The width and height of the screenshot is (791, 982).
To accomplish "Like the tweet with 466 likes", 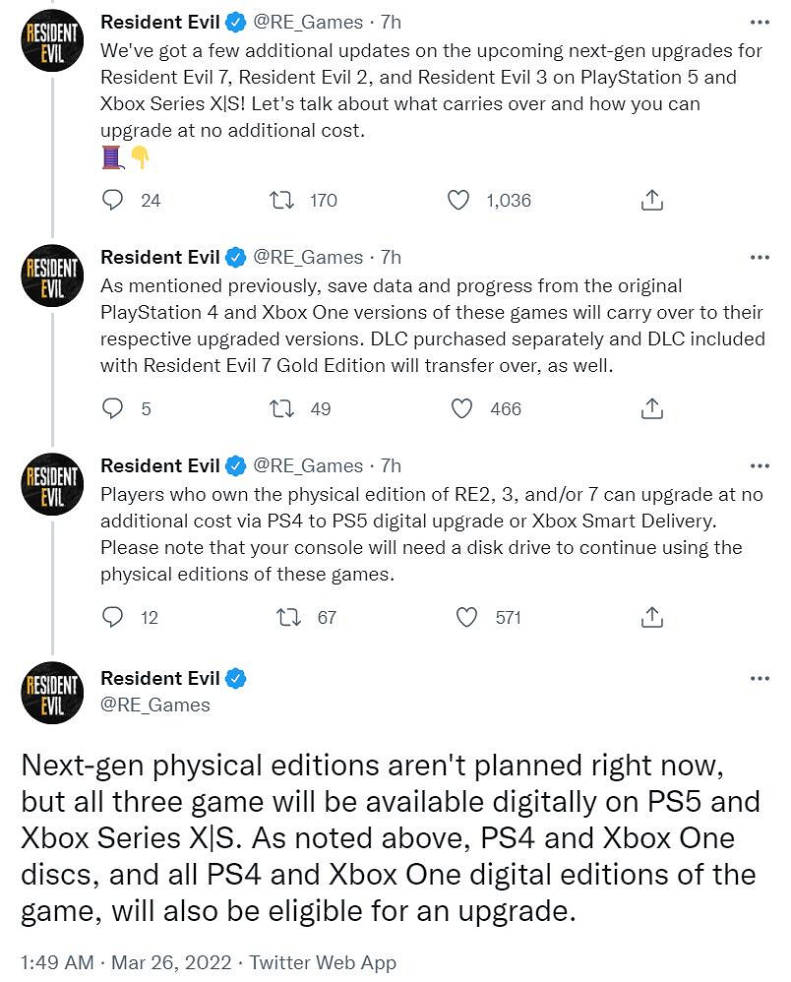I will [x=462, y=408].
